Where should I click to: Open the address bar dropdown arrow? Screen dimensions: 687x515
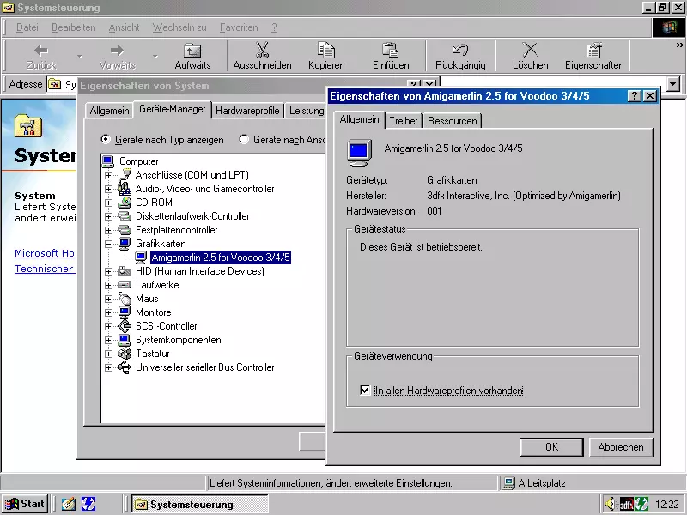pos(673,84)
